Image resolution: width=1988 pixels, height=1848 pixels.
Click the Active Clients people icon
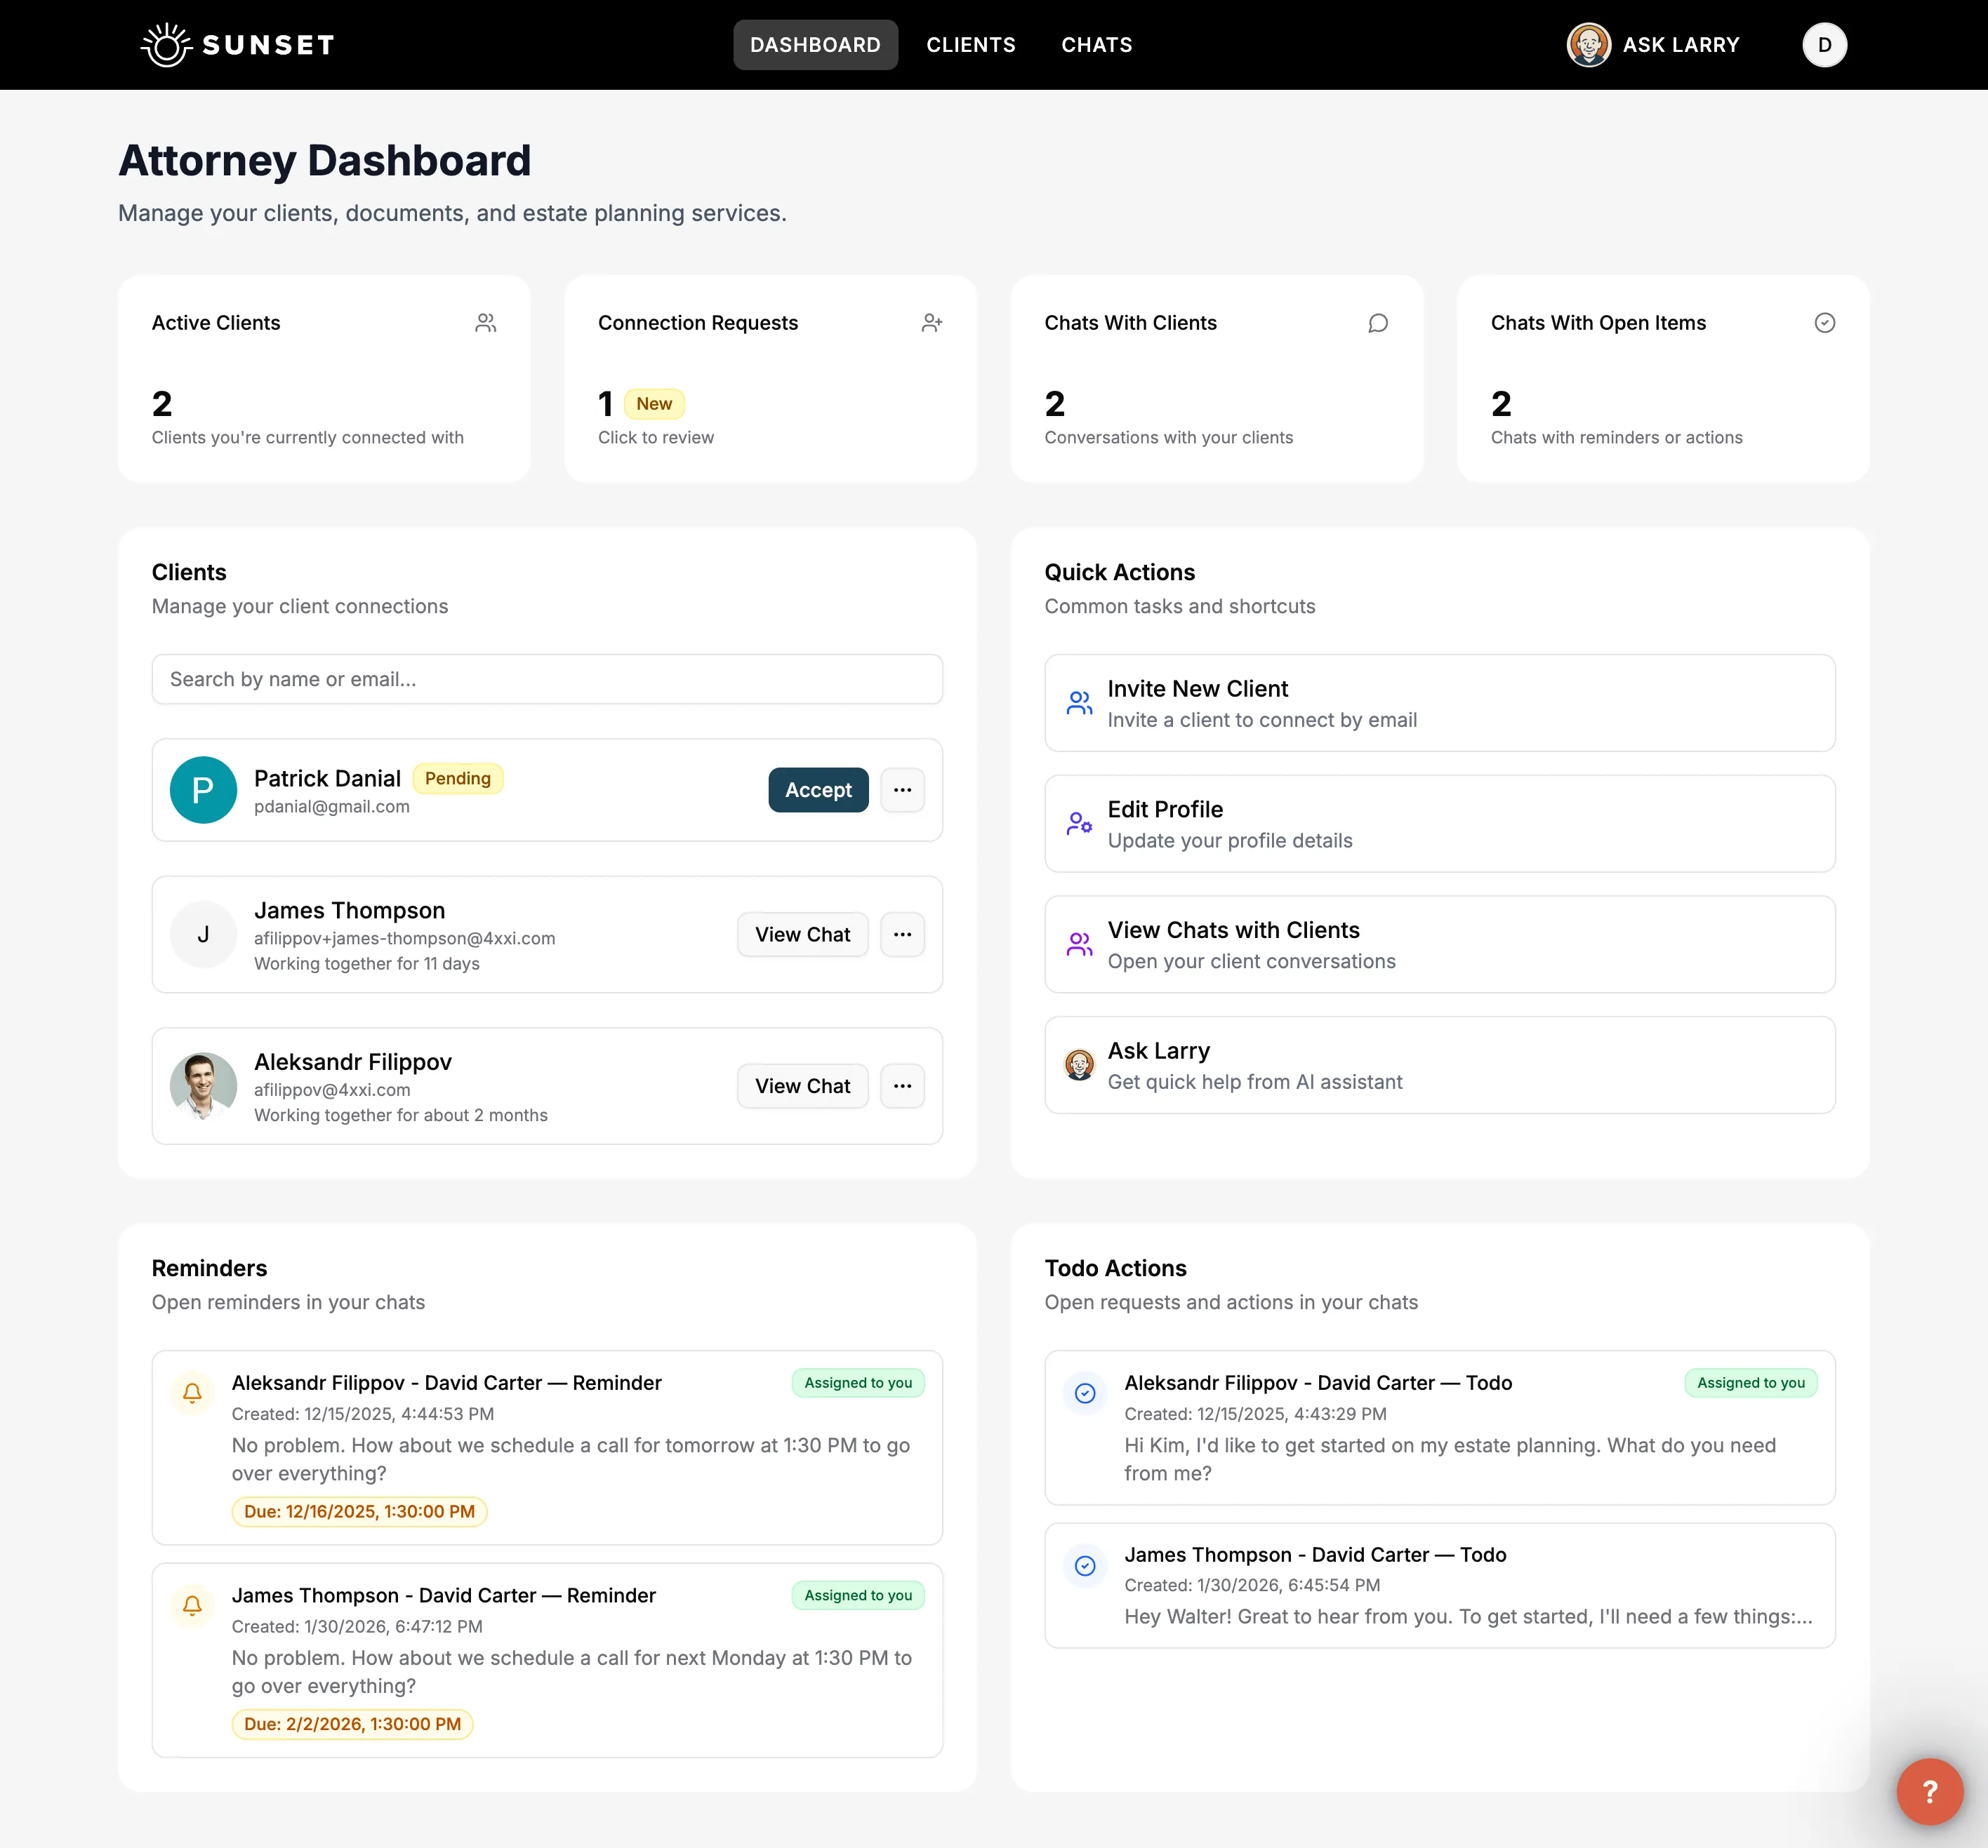[x=486, y=322]
